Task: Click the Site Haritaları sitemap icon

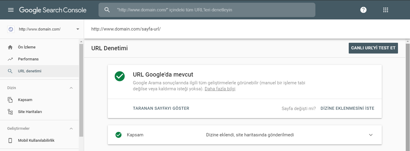Action: coord(10,112)
